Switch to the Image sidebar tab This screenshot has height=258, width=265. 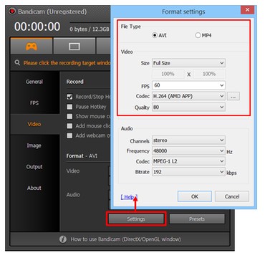34,145
